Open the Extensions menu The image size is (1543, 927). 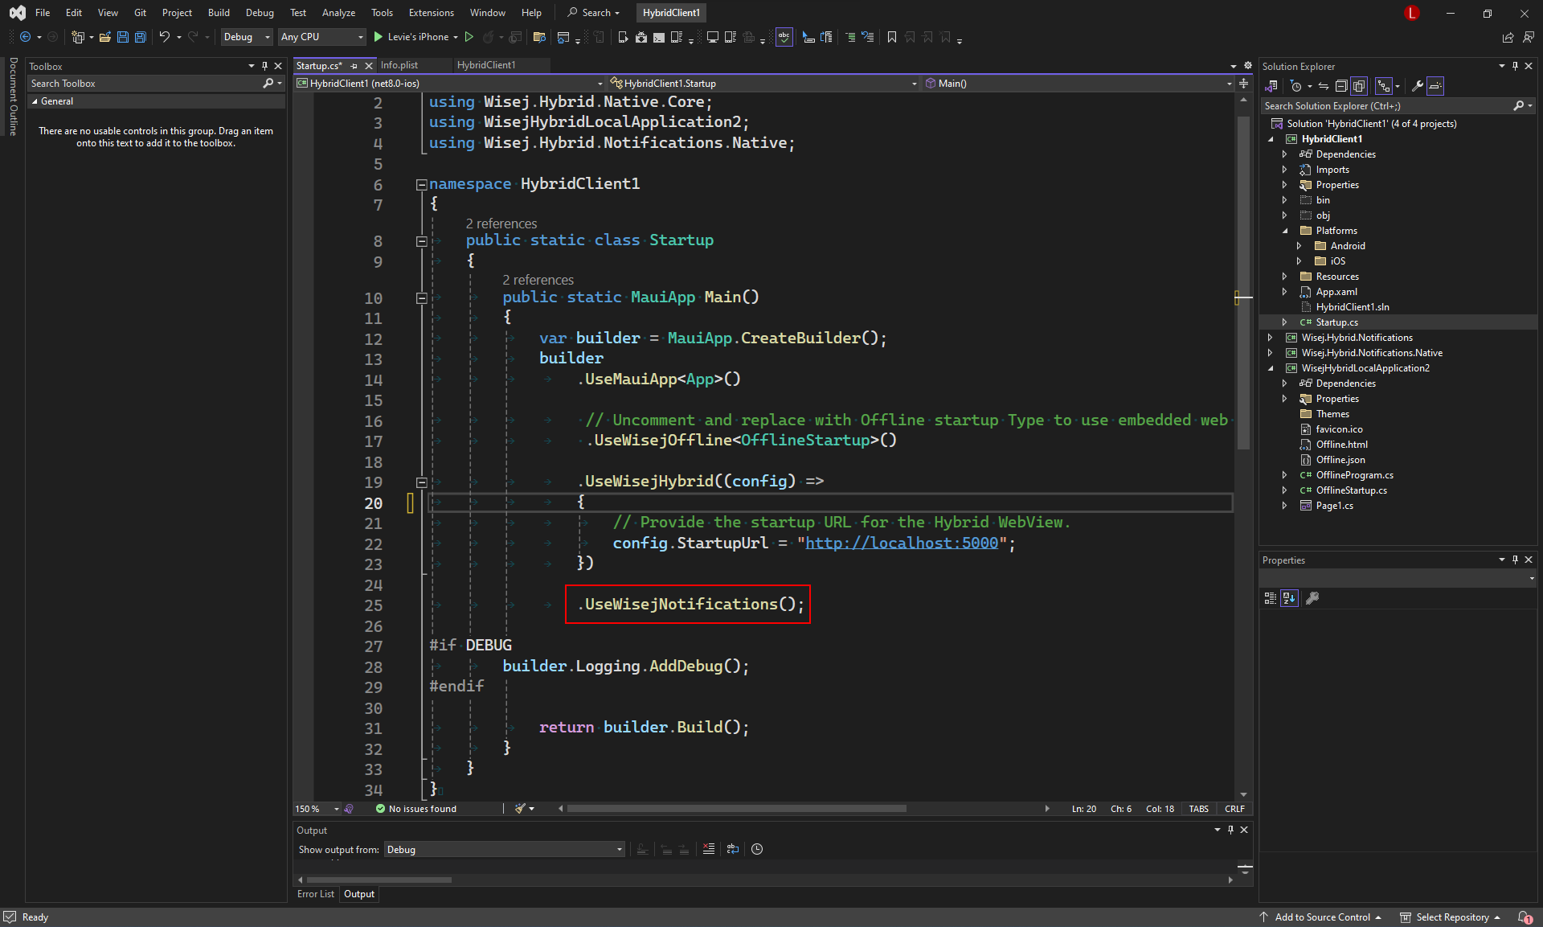[x=431, y=13]
